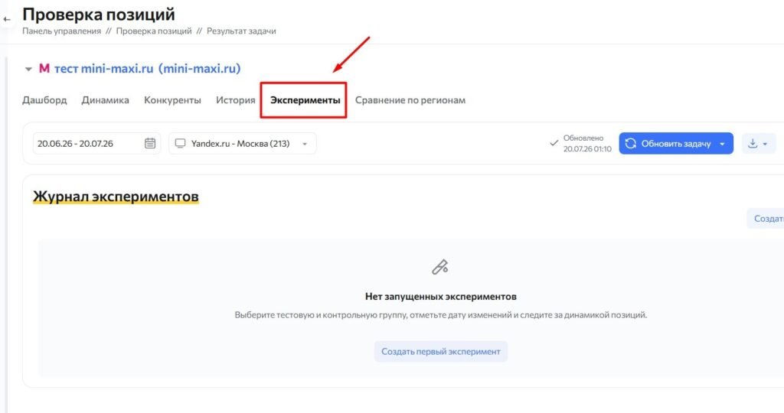Click the download export icon
The image size is (784, 413).
click(753, 143)
